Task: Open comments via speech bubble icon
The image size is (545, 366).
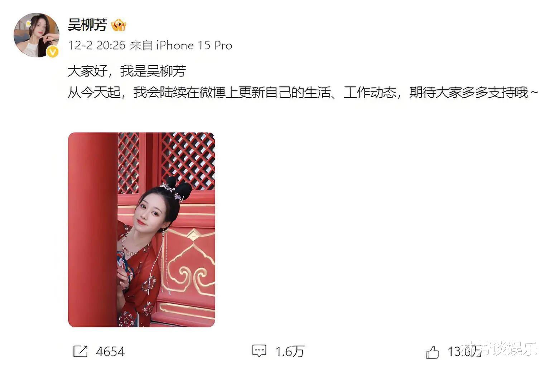Action: (259, 351)
